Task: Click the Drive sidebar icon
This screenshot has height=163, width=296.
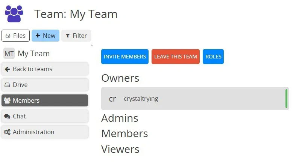Action: point(7,85)
